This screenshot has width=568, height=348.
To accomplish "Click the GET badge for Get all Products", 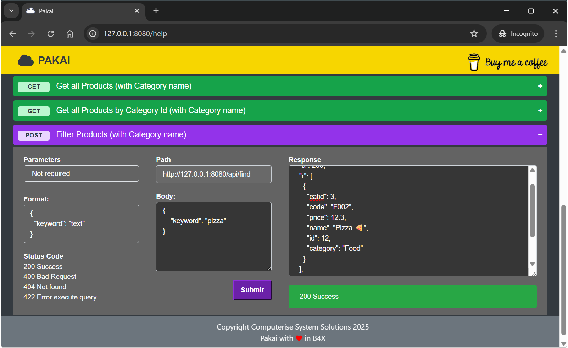I will pyautogui.click(x=34, y=87).
